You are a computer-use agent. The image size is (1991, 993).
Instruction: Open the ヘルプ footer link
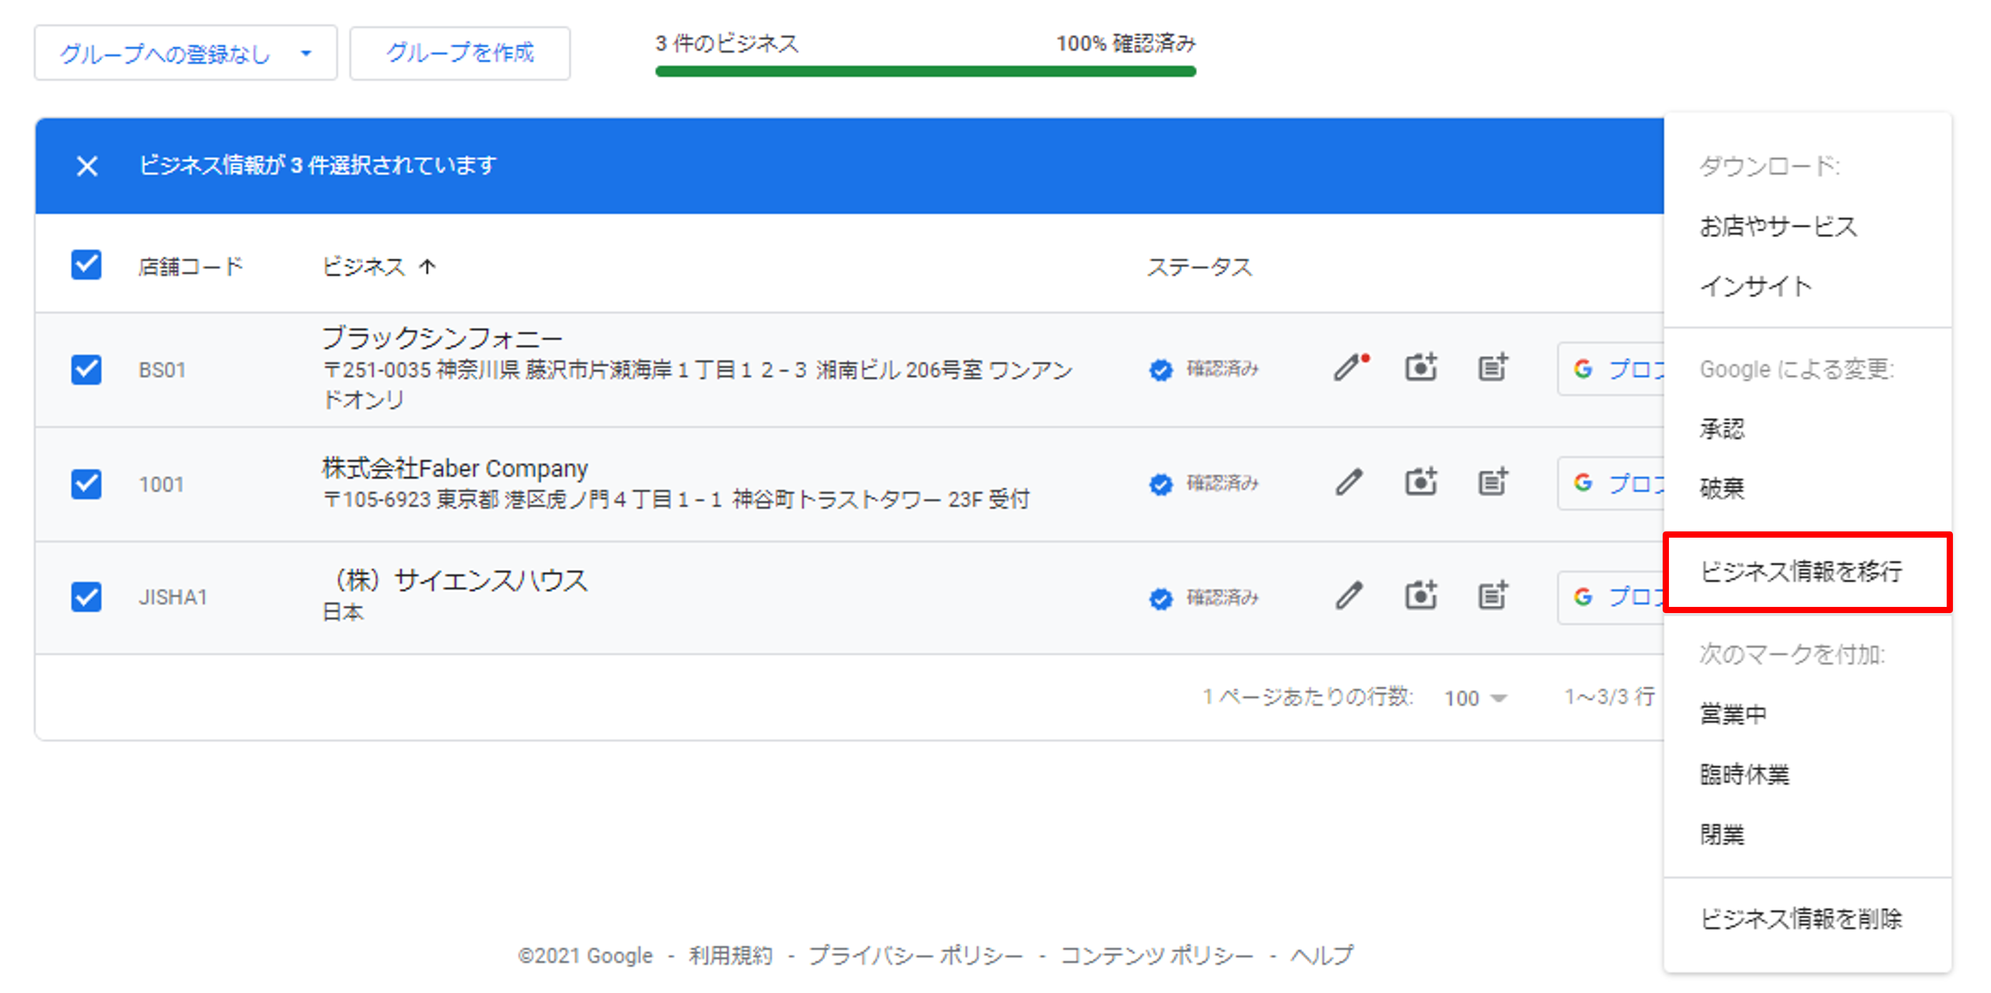pyautogui.click(x=1322, y=956)
